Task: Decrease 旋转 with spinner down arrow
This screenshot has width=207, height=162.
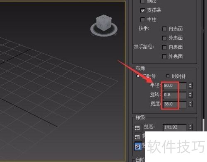Action: point(190,96)
